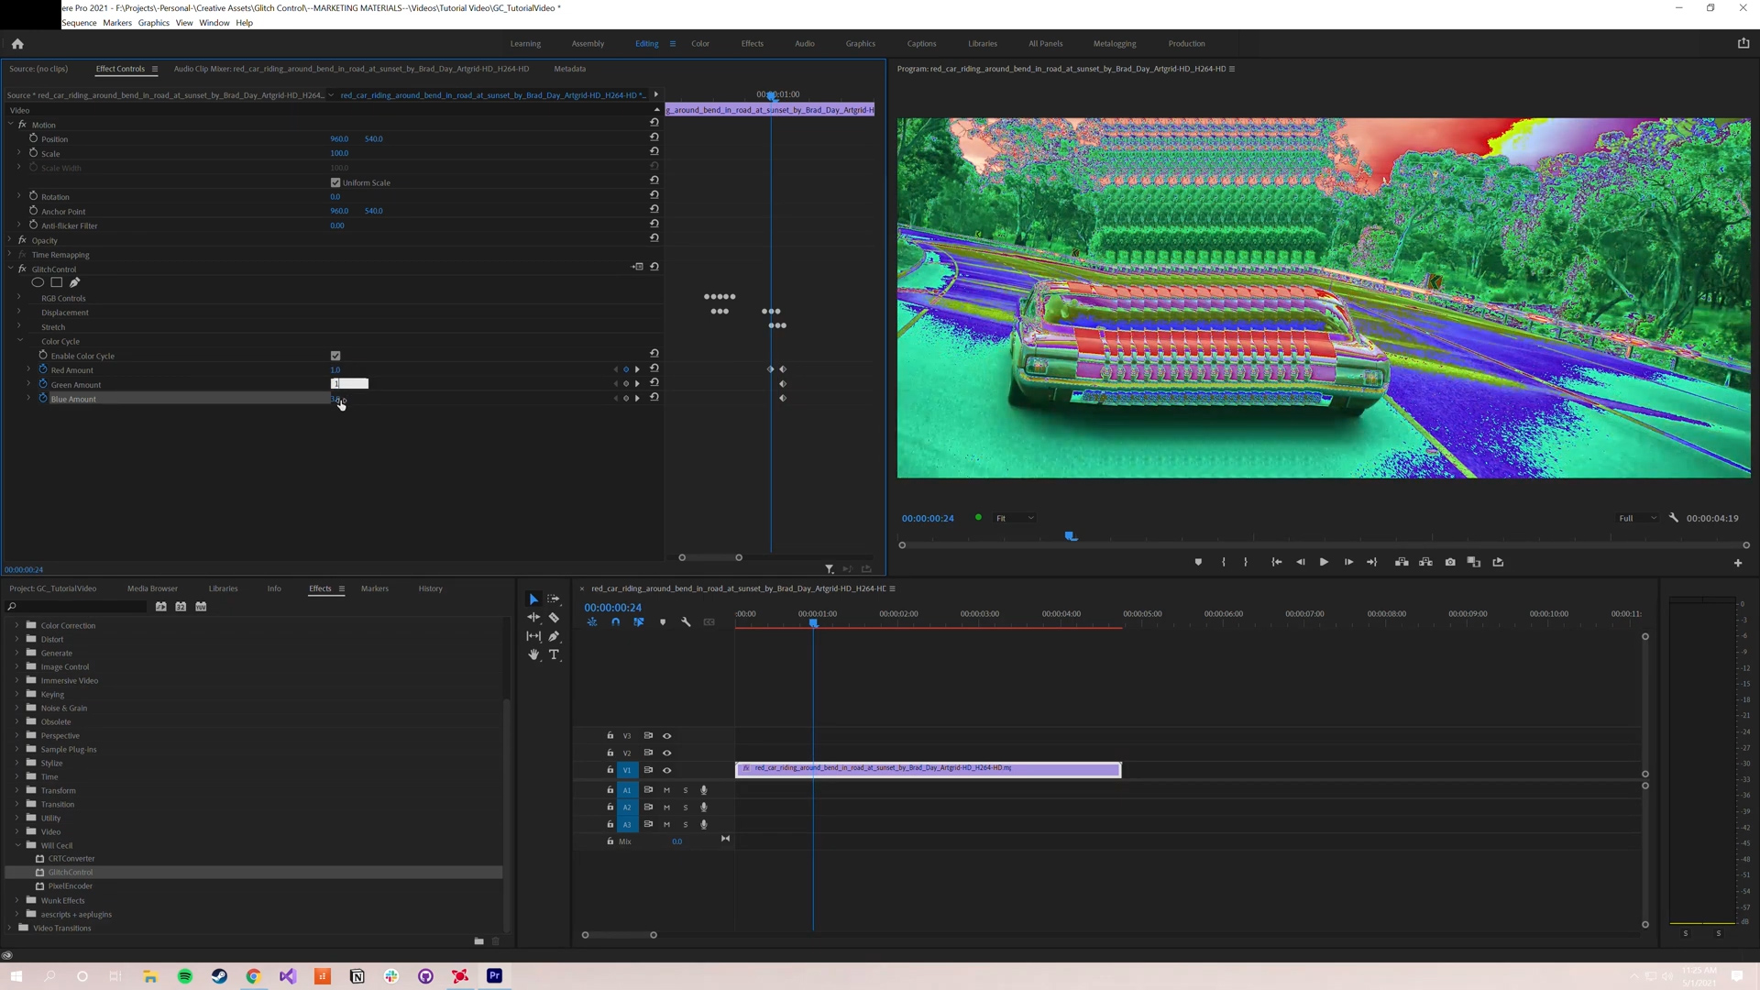The image size is (1760, 990).
Task: Select the V1 timeline clip
Action: click(x=928, y=769)
